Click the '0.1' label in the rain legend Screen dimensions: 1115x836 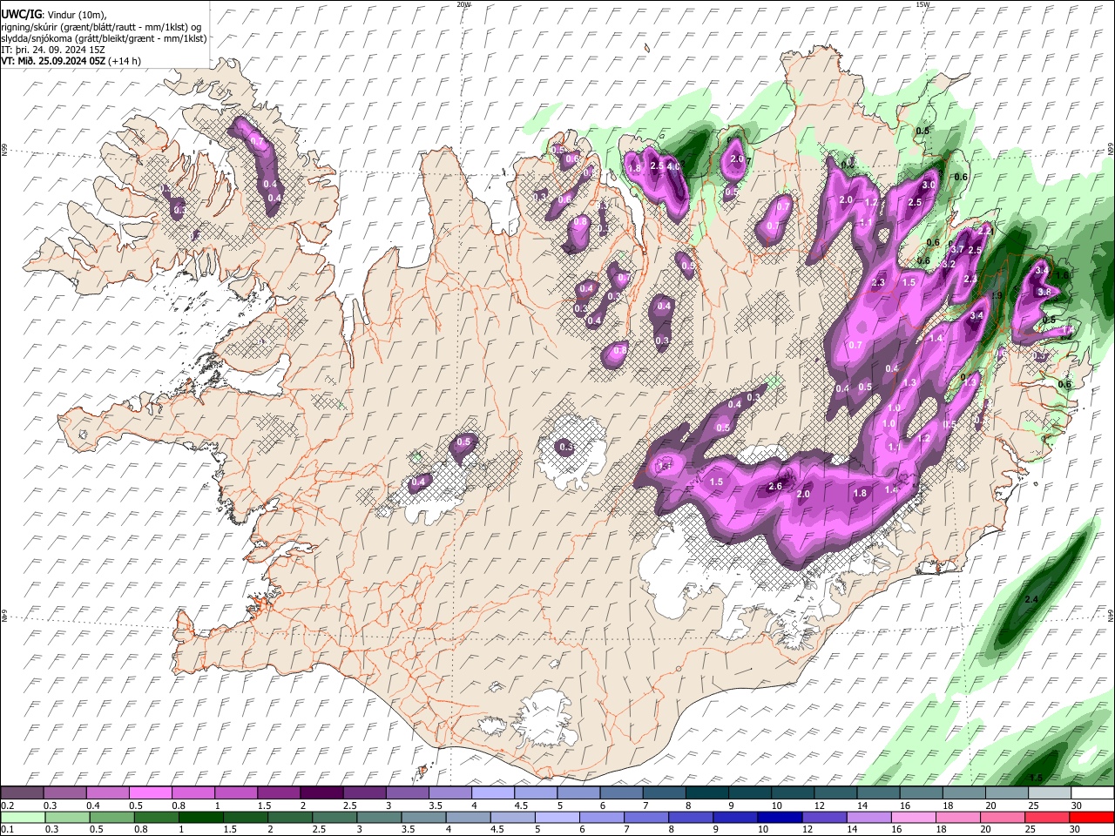(7, 829)
